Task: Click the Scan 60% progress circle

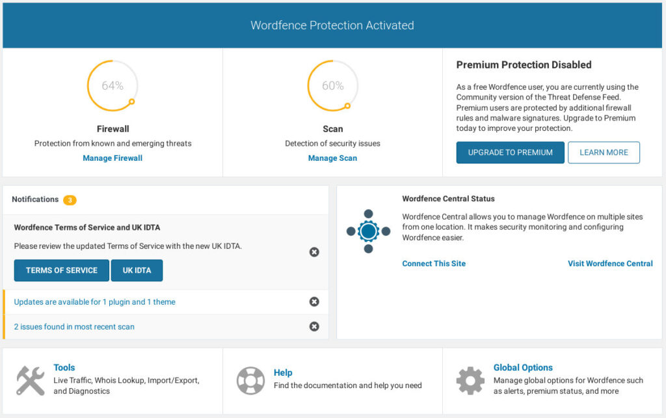Action: [332, 85]
